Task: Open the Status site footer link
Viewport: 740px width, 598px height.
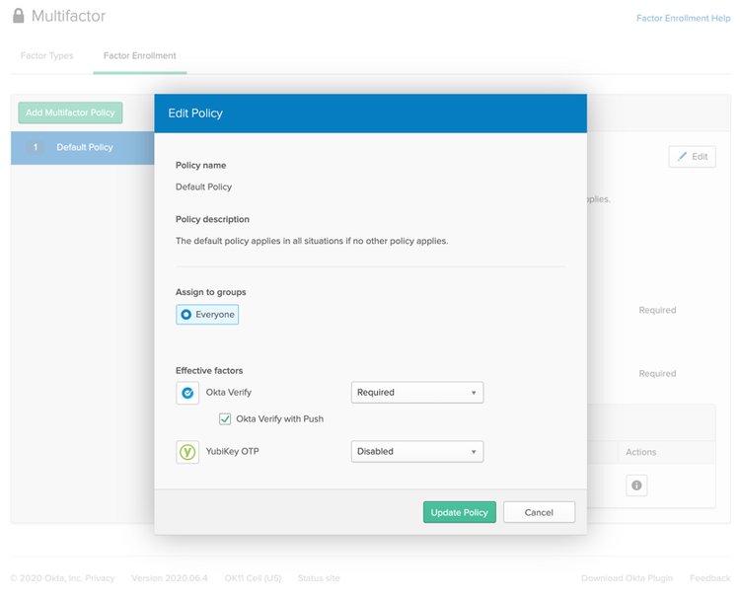Action: tap(319, 577)
